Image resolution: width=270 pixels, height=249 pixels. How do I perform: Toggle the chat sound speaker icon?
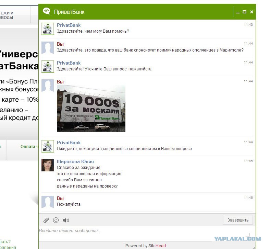[65, 220]
